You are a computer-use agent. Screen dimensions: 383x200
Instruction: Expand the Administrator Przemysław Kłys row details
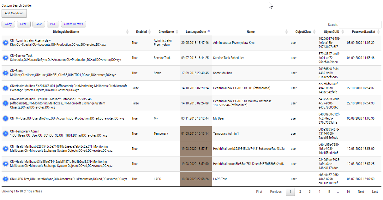coord(5,43)
